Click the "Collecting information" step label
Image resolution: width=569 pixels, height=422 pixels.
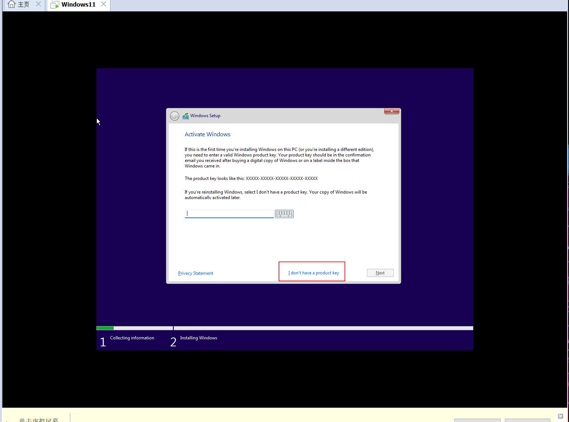coord(132,338)
